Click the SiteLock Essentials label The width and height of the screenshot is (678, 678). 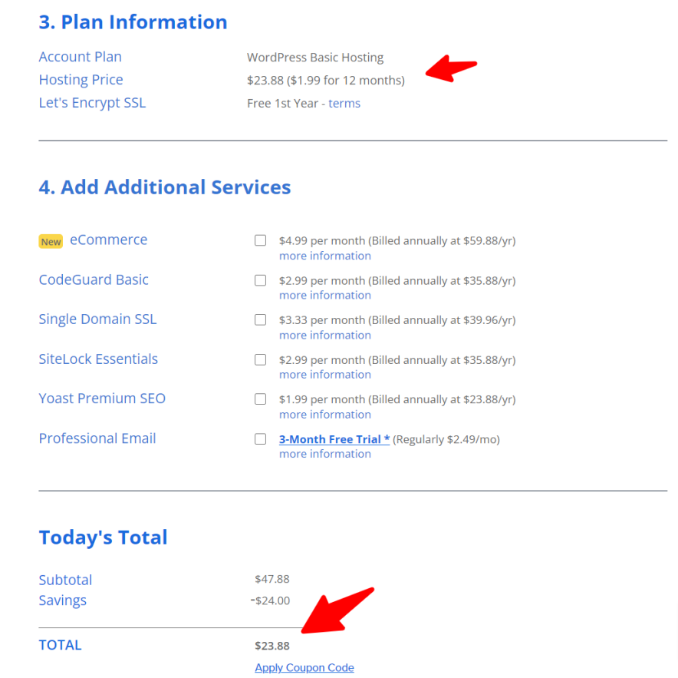click(x=98, y=359)
